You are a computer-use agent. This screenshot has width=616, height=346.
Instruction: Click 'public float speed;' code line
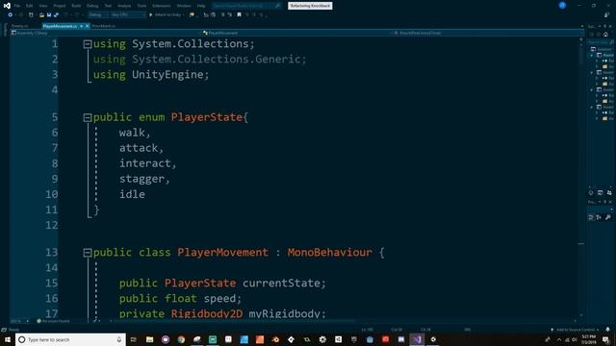click(180, 299)
